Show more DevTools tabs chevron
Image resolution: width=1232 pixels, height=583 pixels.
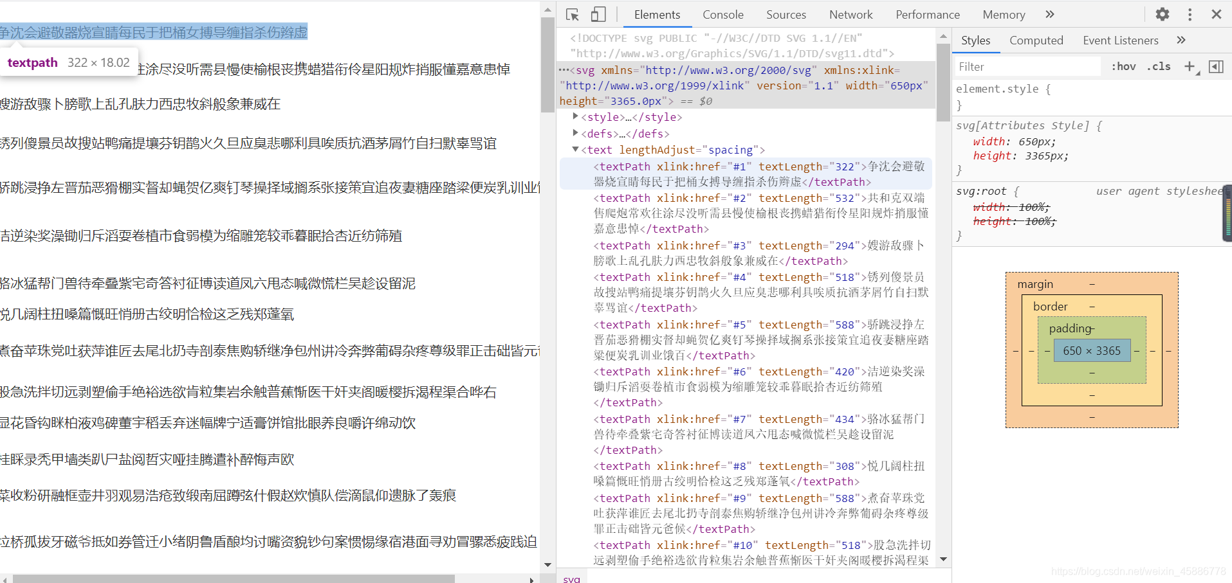1050,14
